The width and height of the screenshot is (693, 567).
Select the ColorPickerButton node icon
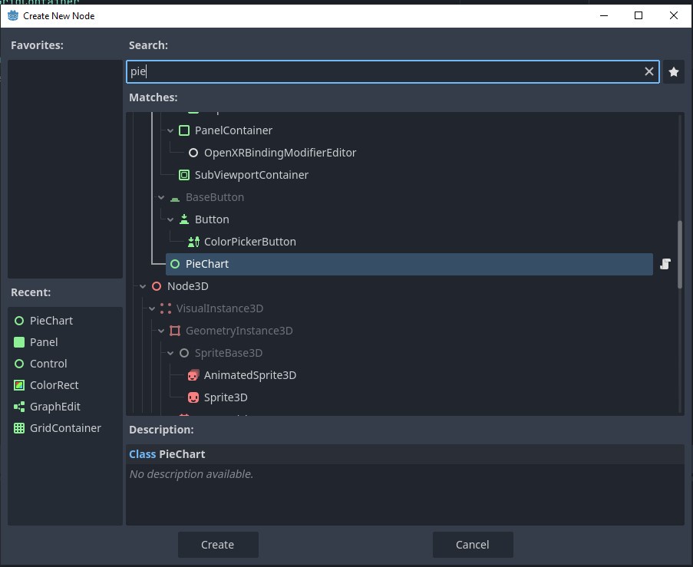194,241
